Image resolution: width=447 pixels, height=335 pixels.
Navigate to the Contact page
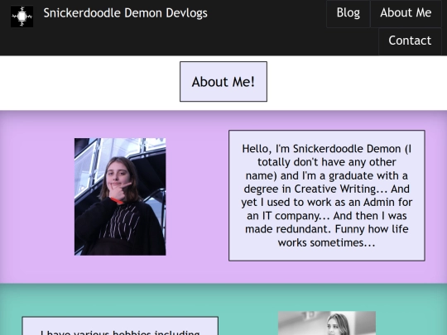click(410, 41)
